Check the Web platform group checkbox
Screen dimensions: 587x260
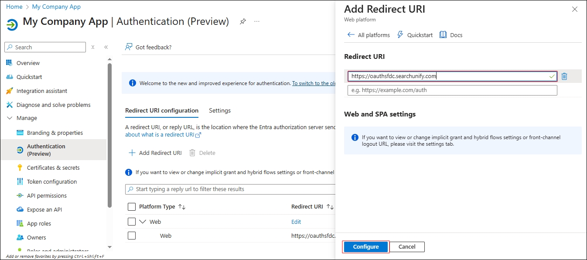tap(132, 222)
